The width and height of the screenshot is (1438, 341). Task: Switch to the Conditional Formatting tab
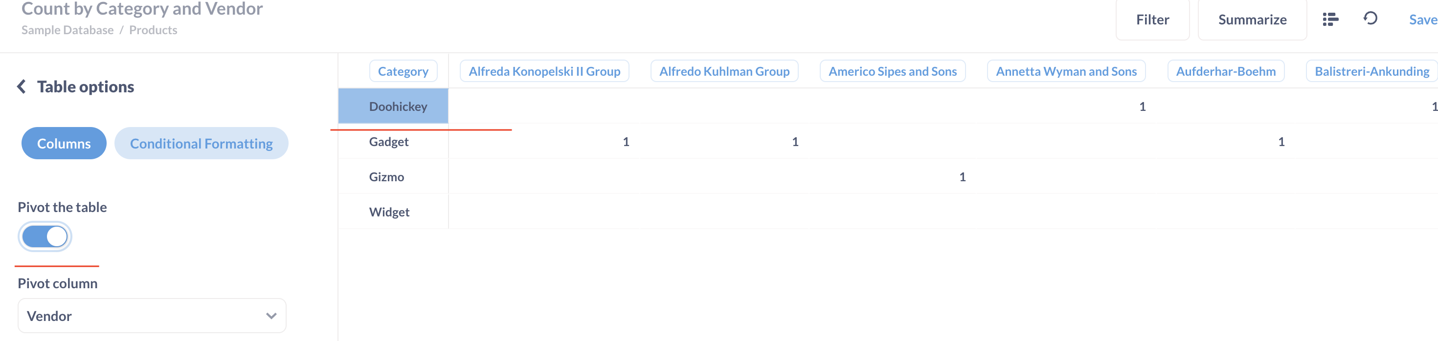201,143
